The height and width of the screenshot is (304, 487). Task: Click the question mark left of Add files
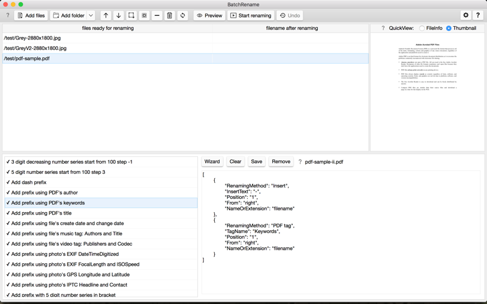coord(8,15)
